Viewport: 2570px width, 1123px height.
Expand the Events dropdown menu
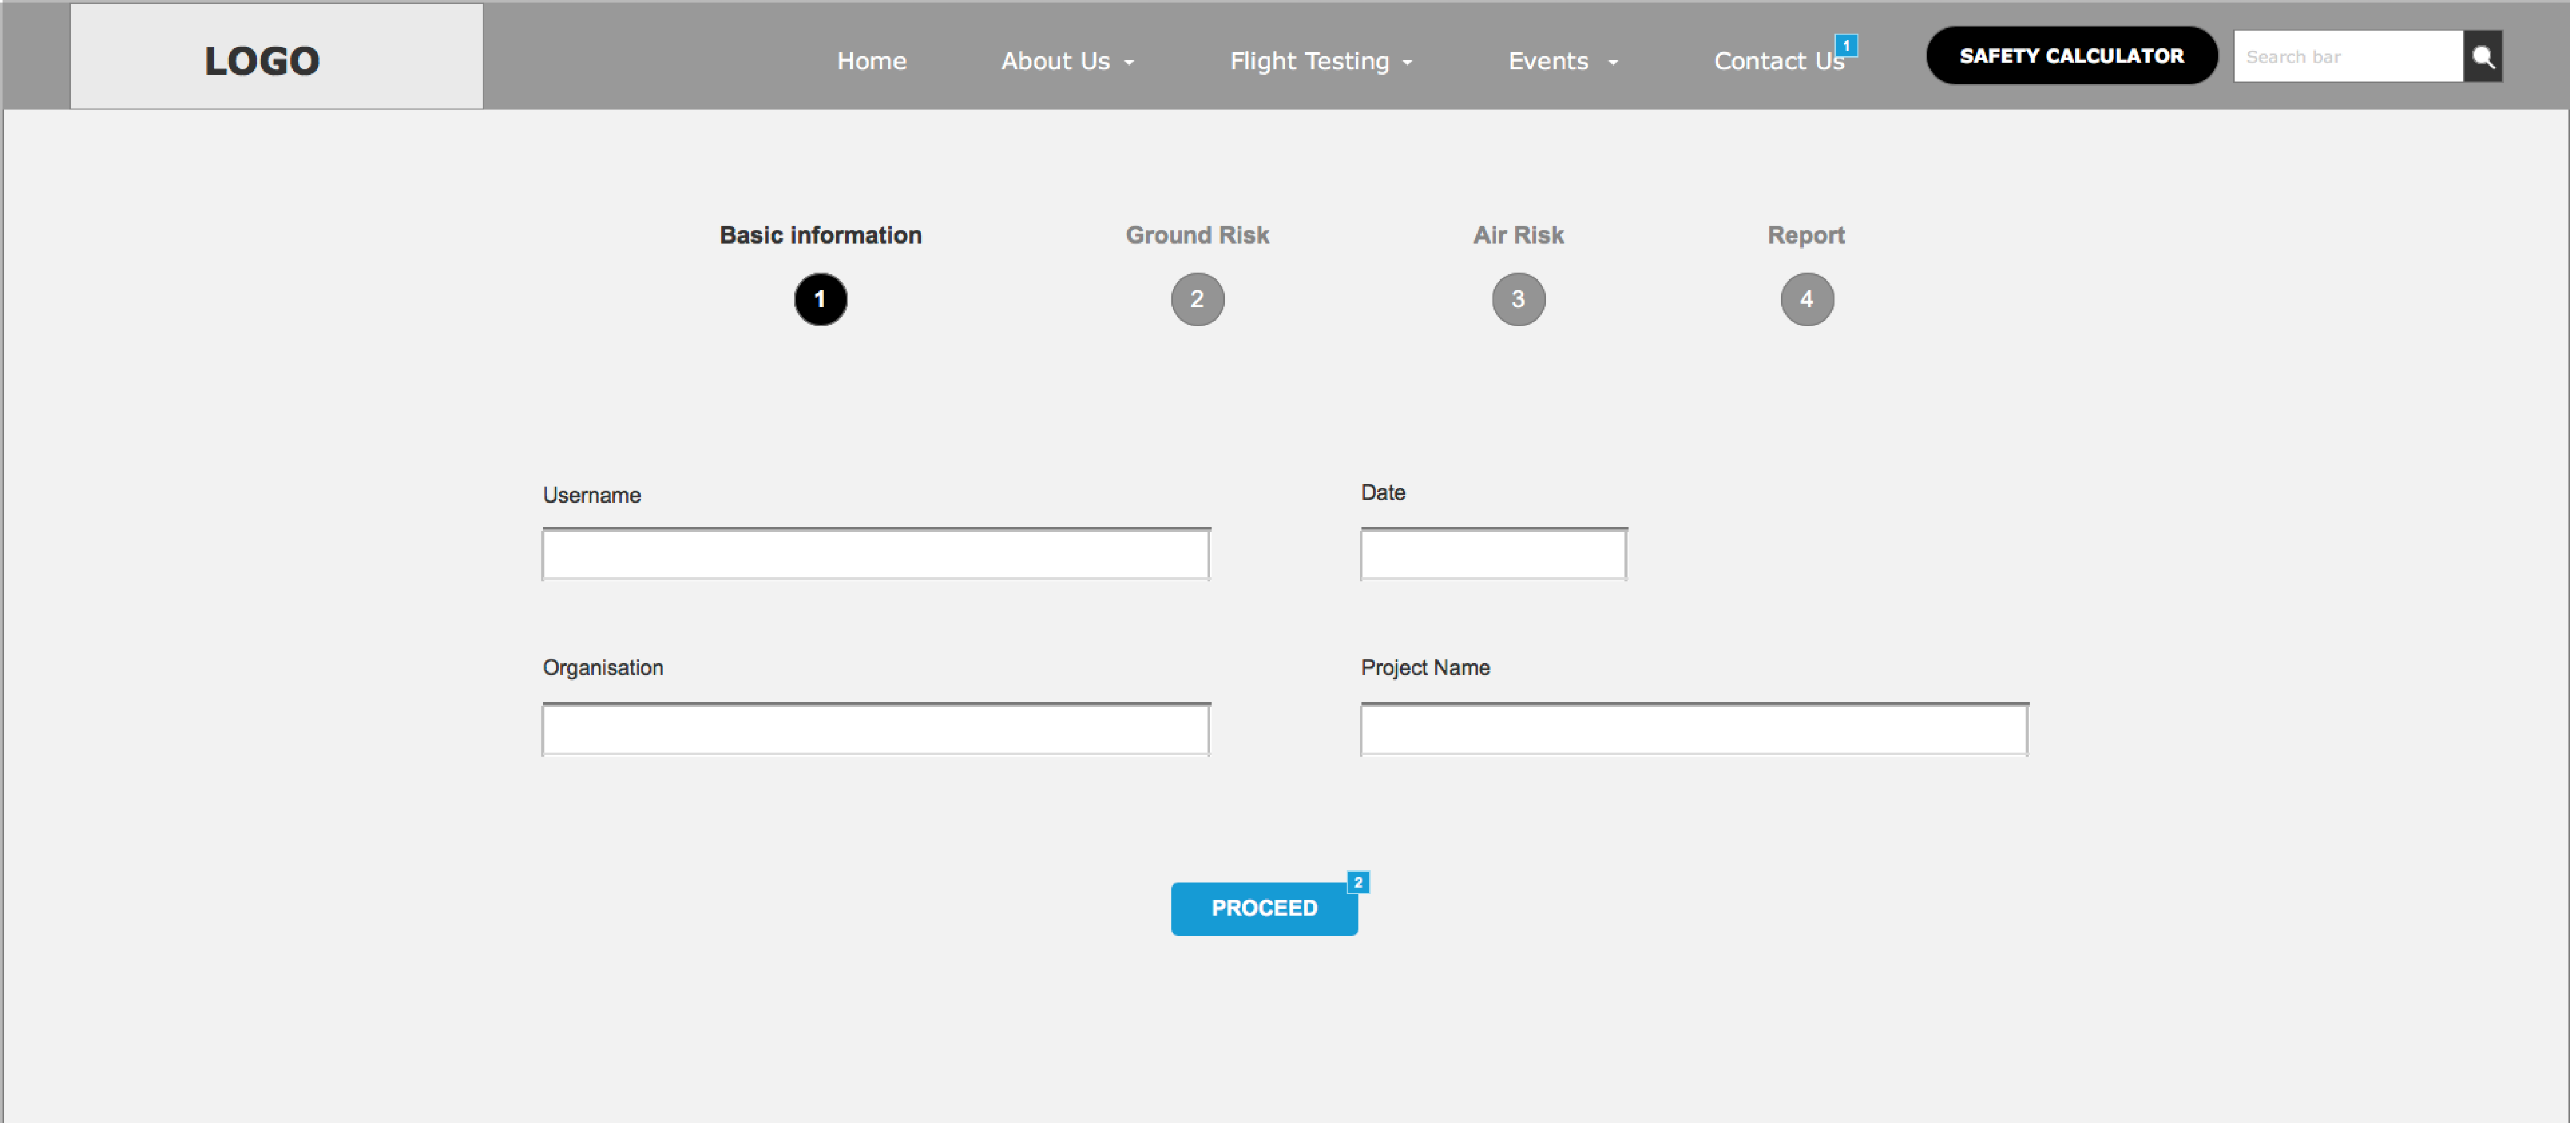tap(1561, 62)
